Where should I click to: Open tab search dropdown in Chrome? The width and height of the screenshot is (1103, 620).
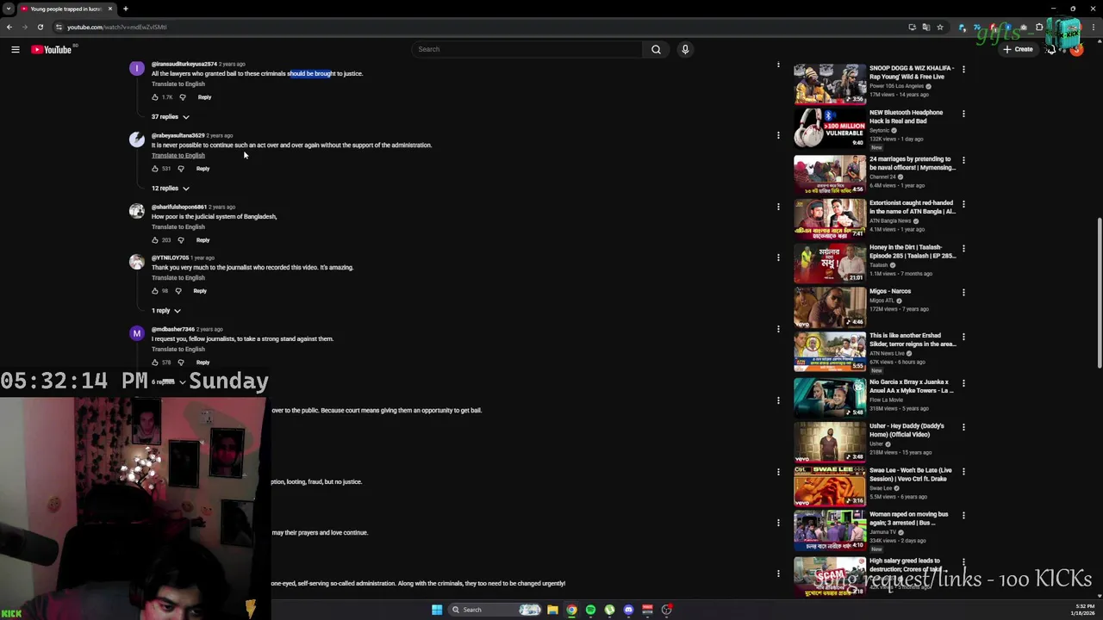[8, 9]
